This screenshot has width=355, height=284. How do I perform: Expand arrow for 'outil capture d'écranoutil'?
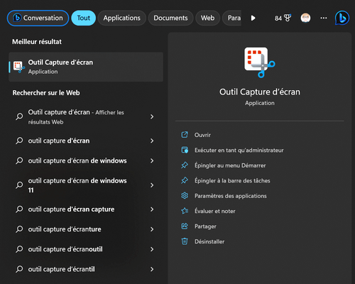(x=152, y=249)
